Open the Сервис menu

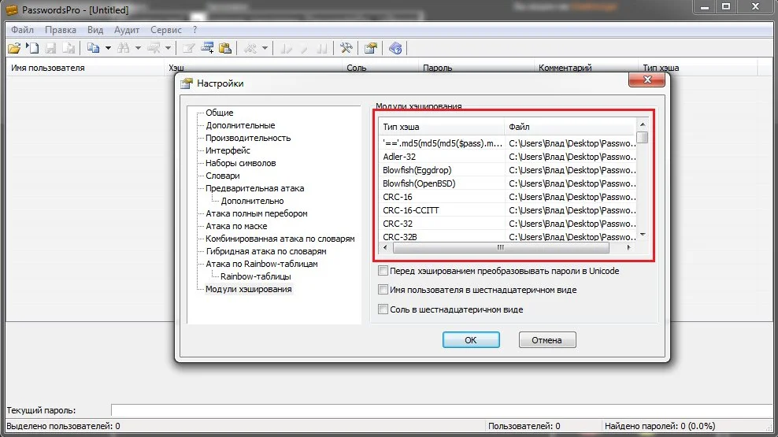point(165,30)
